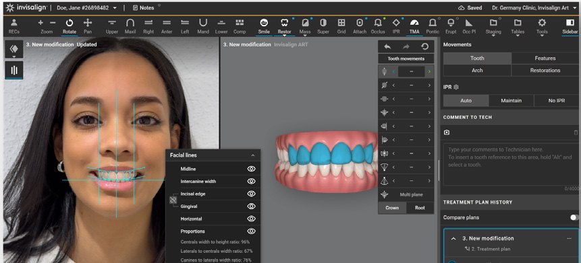
Task: Collapse the Facial lines panel
Action: click(253, 155)
